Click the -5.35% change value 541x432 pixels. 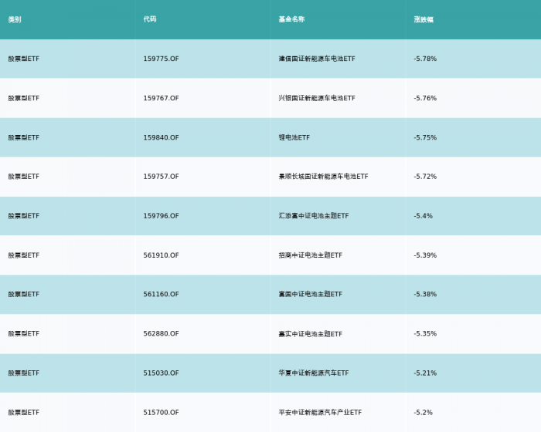pyautogui.click(x=425, y=334)
